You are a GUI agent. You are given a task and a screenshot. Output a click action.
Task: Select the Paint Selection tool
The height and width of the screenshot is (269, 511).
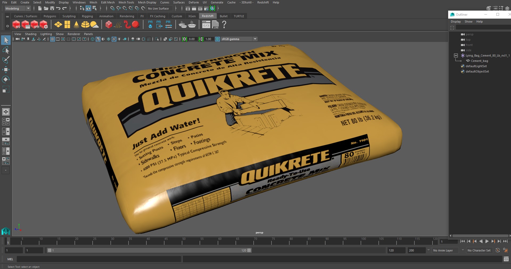(x=6, y=60)
